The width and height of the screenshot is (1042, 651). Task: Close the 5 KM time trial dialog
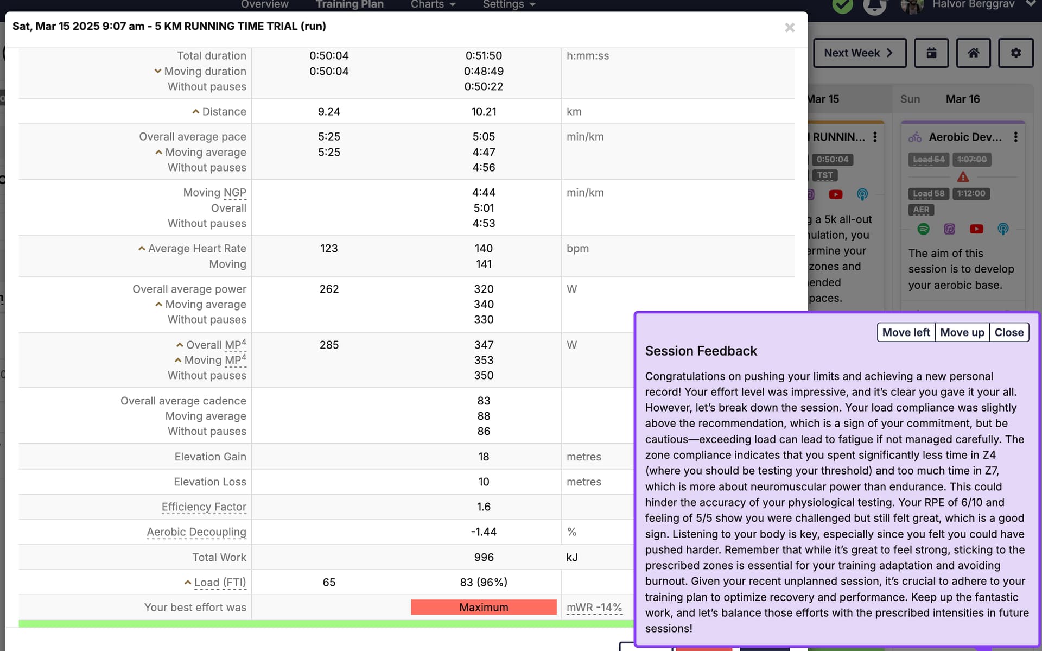(790, 27)
